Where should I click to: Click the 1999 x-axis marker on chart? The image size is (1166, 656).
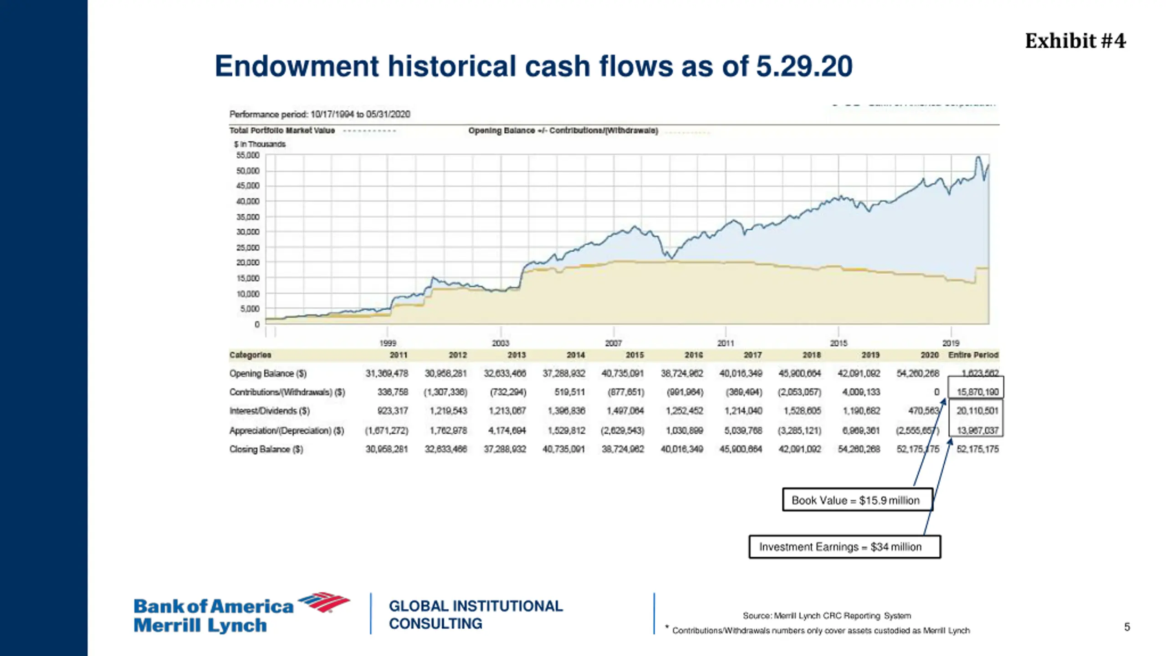coord(388,343)
